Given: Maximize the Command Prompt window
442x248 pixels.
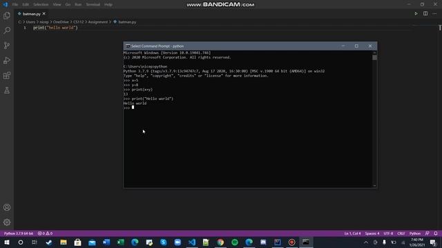Looking at the screenshot, I should [x=356, y=46].
